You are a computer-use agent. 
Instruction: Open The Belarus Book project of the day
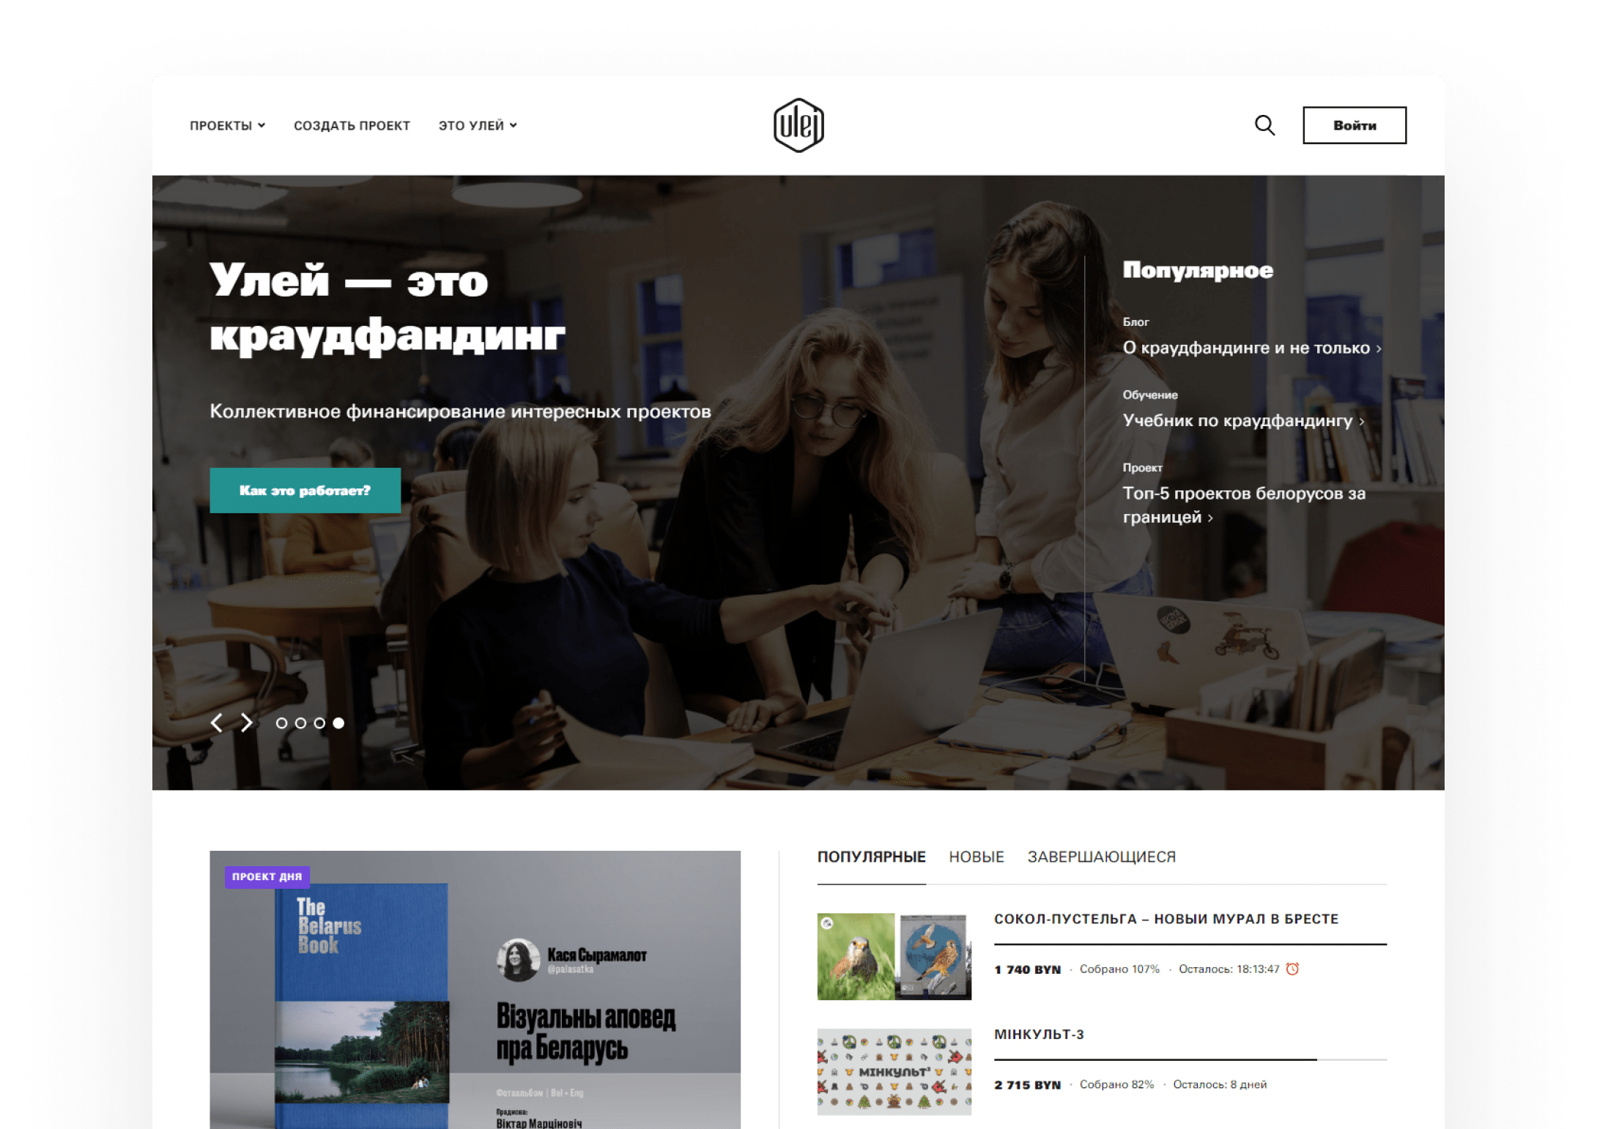click(x=475, y=990)
